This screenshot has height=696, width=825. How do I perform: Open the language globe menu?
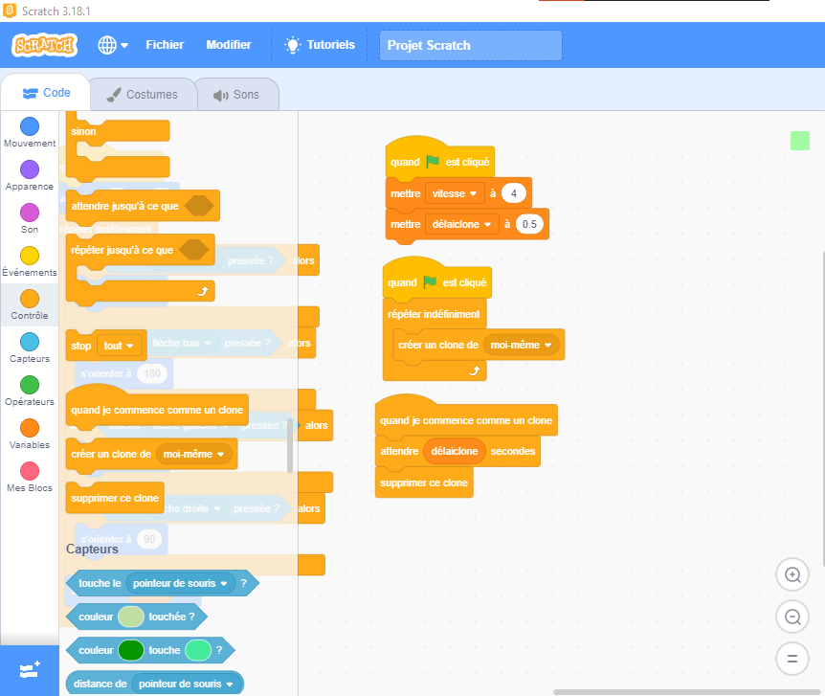click(113, 45)
